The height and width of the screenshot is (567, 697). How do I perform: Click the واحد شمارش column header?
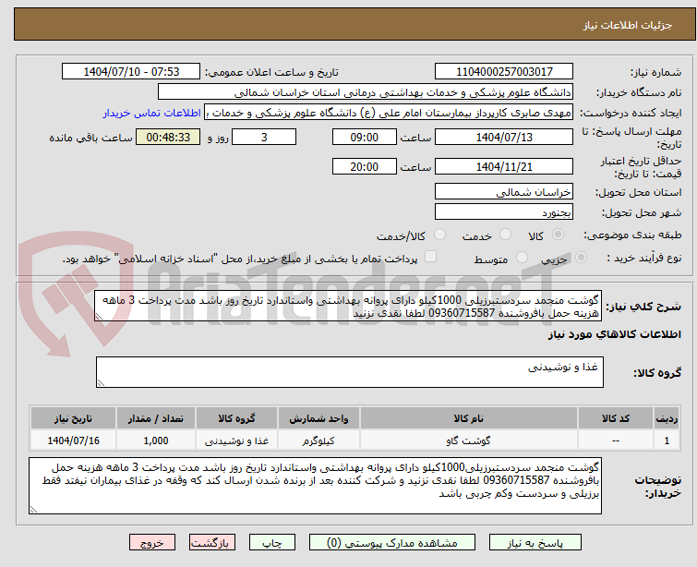click(318, 418)
